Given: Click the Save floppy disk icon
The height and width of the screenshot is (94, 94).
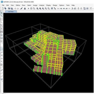Looking at the screenshot, I should (9, 8).
